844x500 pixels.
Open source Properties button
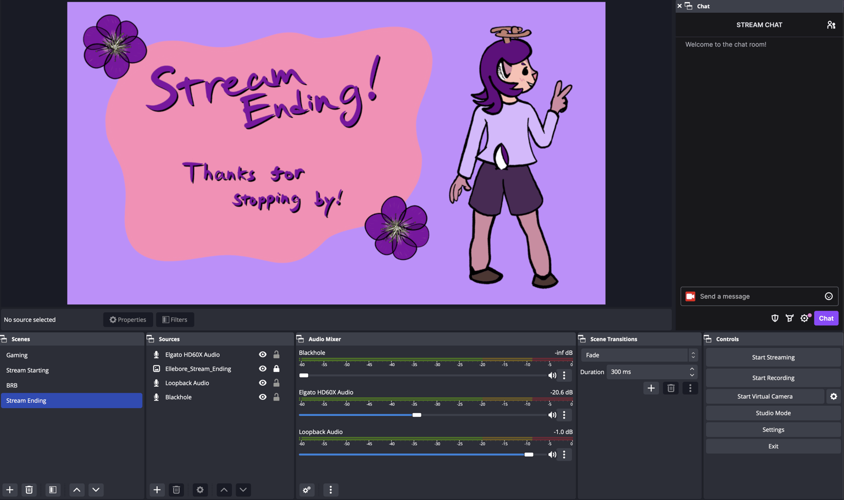coord(128,320)
